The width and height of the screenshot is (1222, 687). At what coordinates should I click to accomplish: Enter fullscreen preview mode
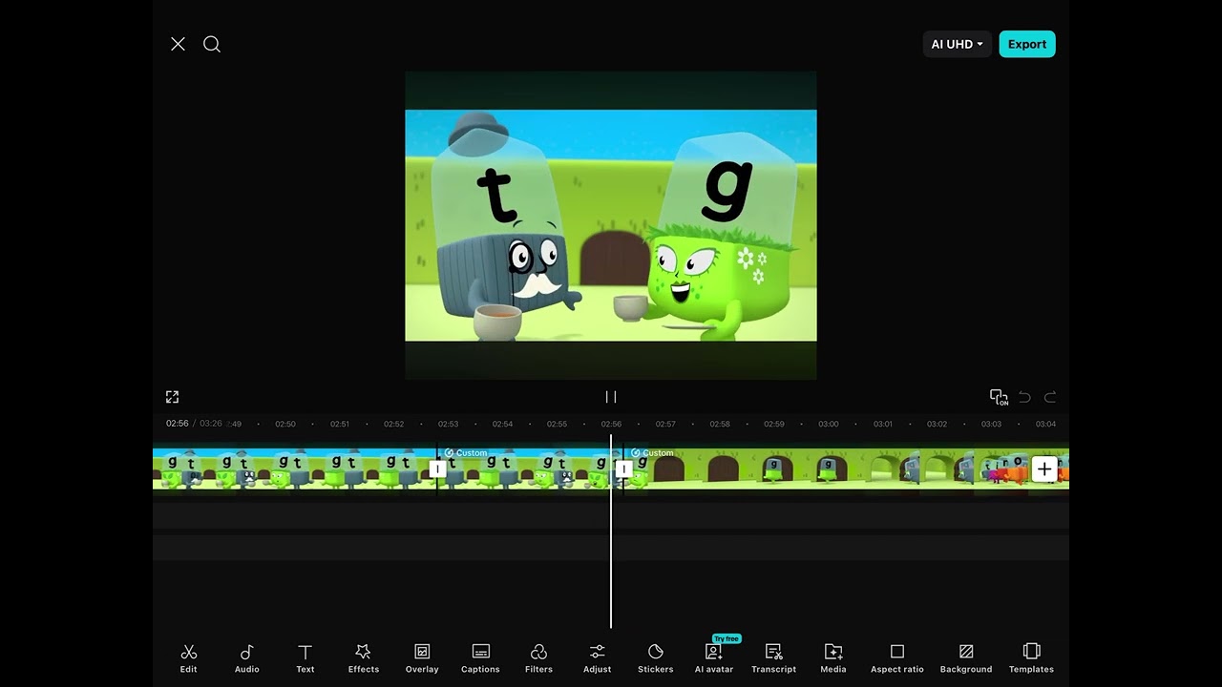click(x=173, y=397)
